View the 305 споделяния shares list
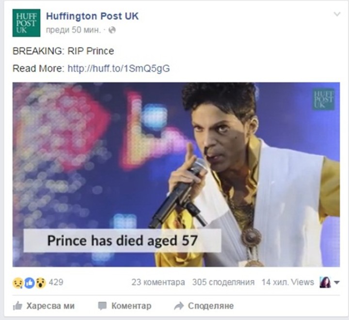This screenshot has width=349, height=320. (223, 282)
